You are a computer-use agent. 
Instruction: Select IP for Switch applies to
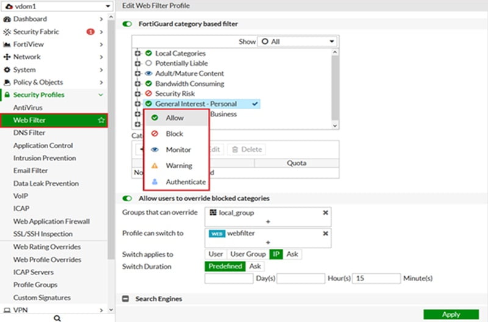tap(276, 254)
